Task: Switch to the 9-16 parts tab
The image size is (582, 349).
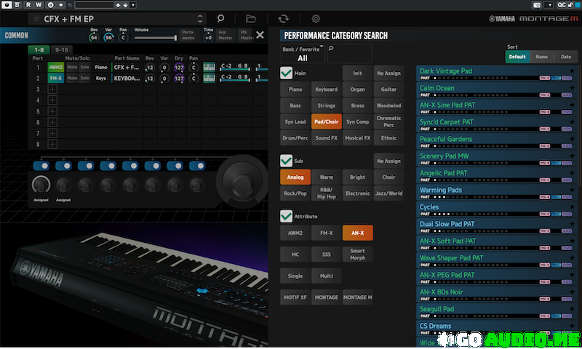Action: 62,49
